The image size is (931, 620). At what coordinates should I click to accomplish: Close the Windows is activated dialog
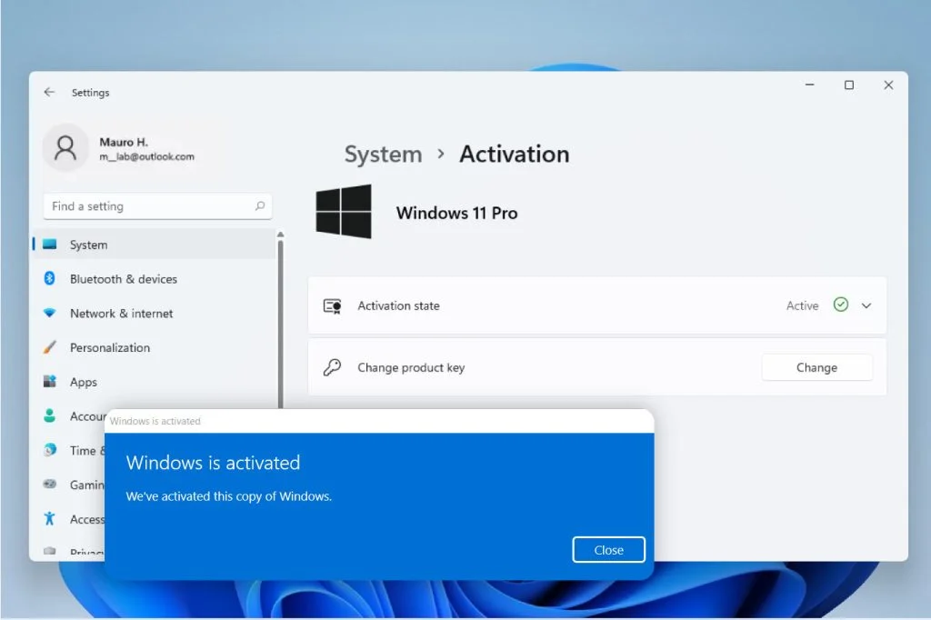tap(608, 549)
